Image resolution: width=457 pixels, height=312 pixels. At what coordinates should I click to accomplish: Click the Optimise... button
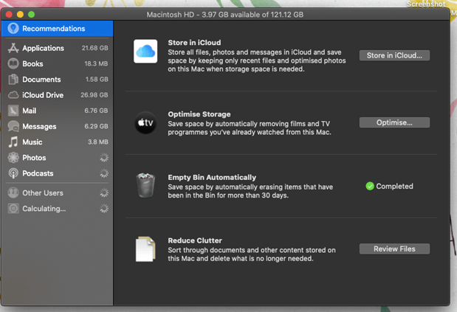pyautogui.click(x=394, y=122)
